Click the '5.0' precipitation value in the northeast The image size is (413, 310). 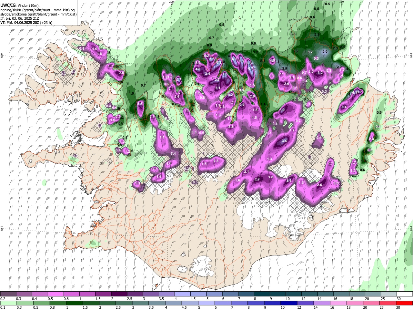[x=325, y=51]
